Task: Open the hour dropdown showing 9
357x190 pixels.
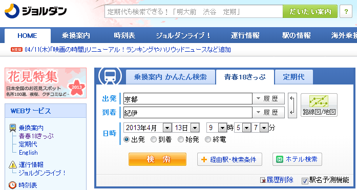Action: 217,128
